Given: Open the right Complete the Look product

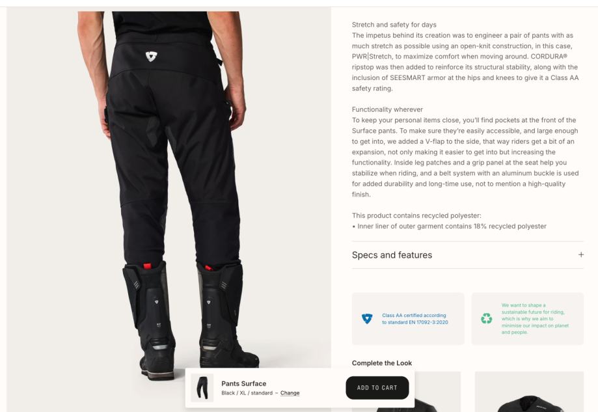Looking at the screenshot, I should (x=529, y=392).
